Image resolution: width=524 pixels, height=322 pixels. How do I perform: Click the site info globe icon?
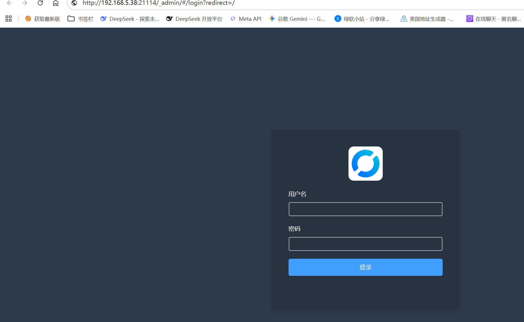[74, 3]
